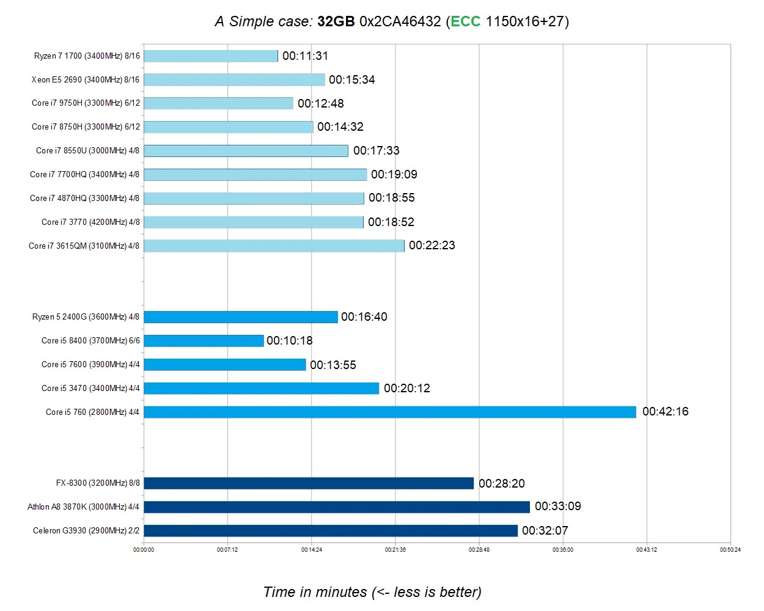Click the 00:50:24 axis tick label
This screenshot has height=611, width=764.
730,550
